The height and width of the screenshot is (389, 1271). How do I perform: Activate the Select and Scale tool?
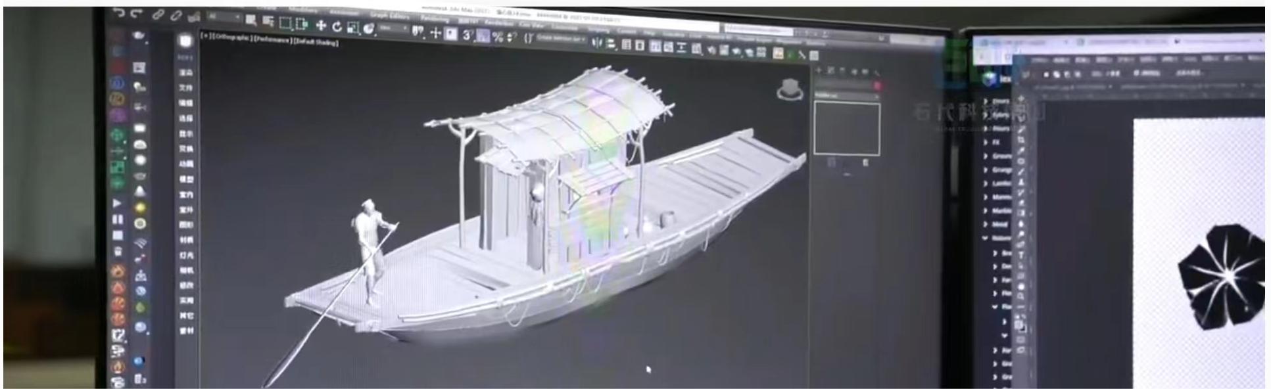coord(353,28)
